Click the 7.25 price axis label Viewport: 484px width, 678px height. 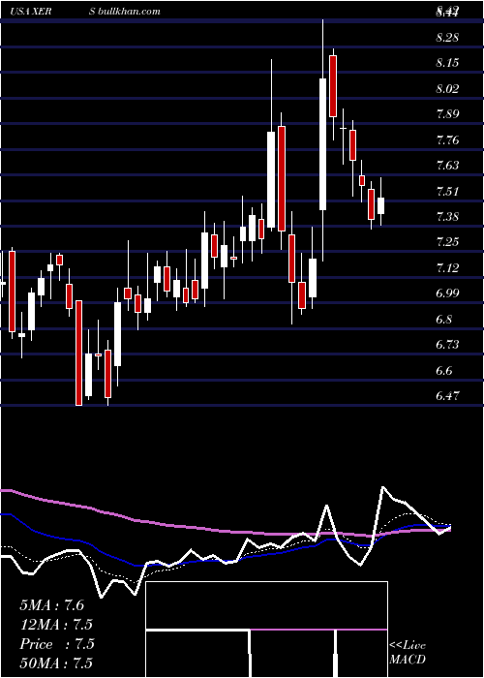447,242
